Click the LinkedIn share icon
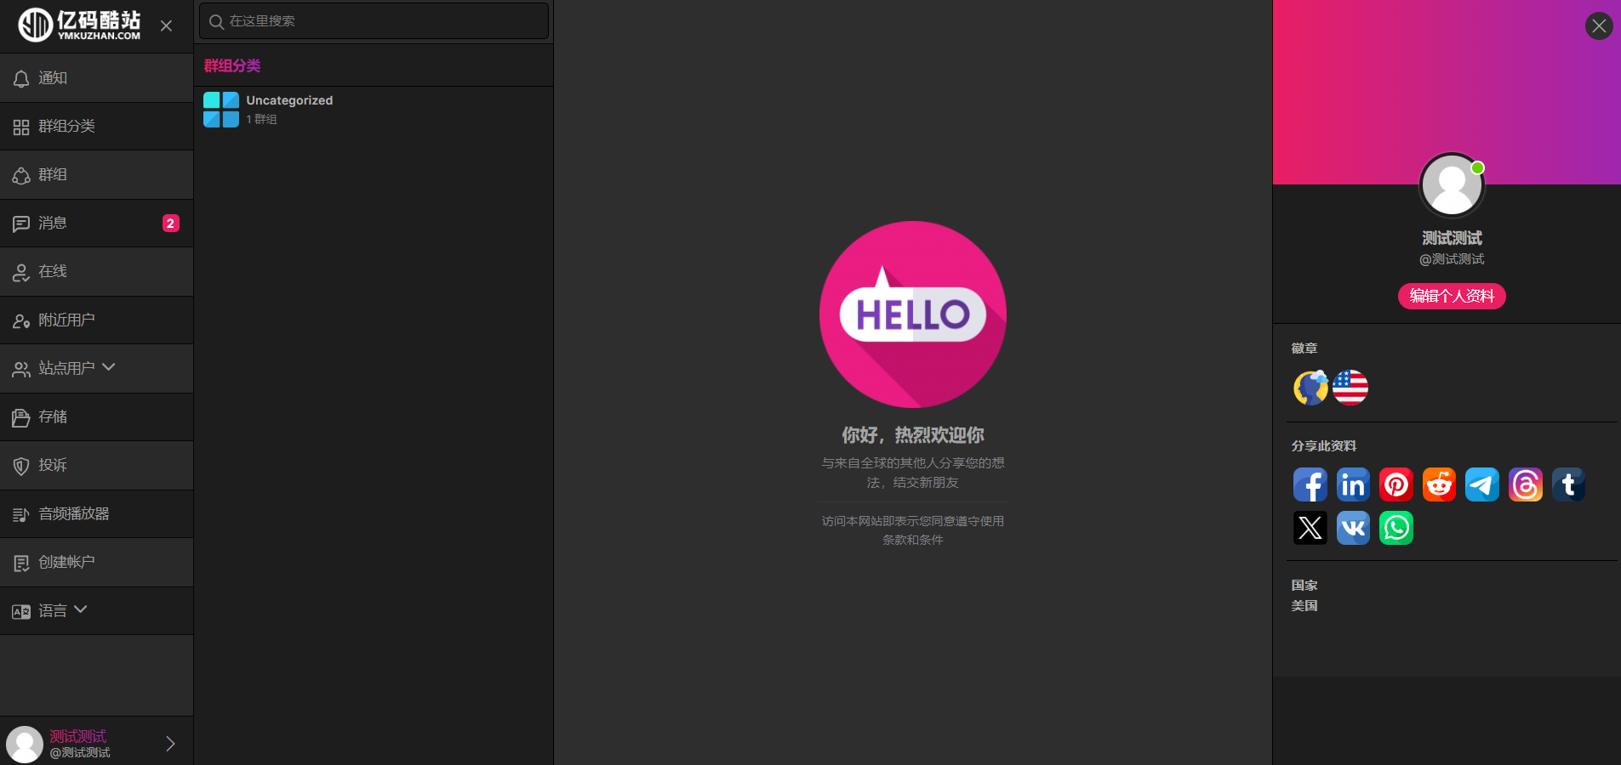Screen dimensions: 1621x765 (1353, 484)
